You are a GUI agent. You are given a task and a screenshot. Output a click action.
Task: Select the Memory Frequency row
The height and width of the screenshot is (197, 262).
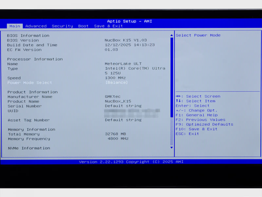point(28,139)
